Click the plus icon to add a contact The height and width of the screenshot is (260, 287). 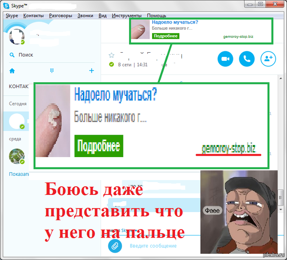[x=91, y=71]
